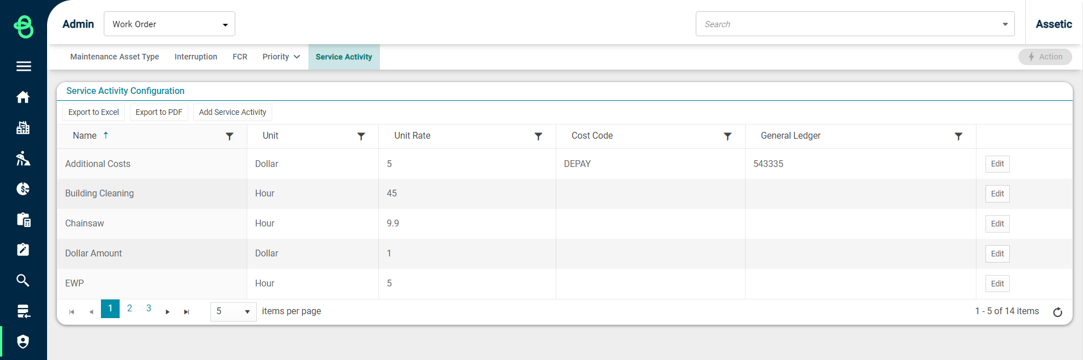This screenshot has width=1083, height=360.
Task: Click the 'Service Activity Configuration' heading
Action: tap(125, 91)
